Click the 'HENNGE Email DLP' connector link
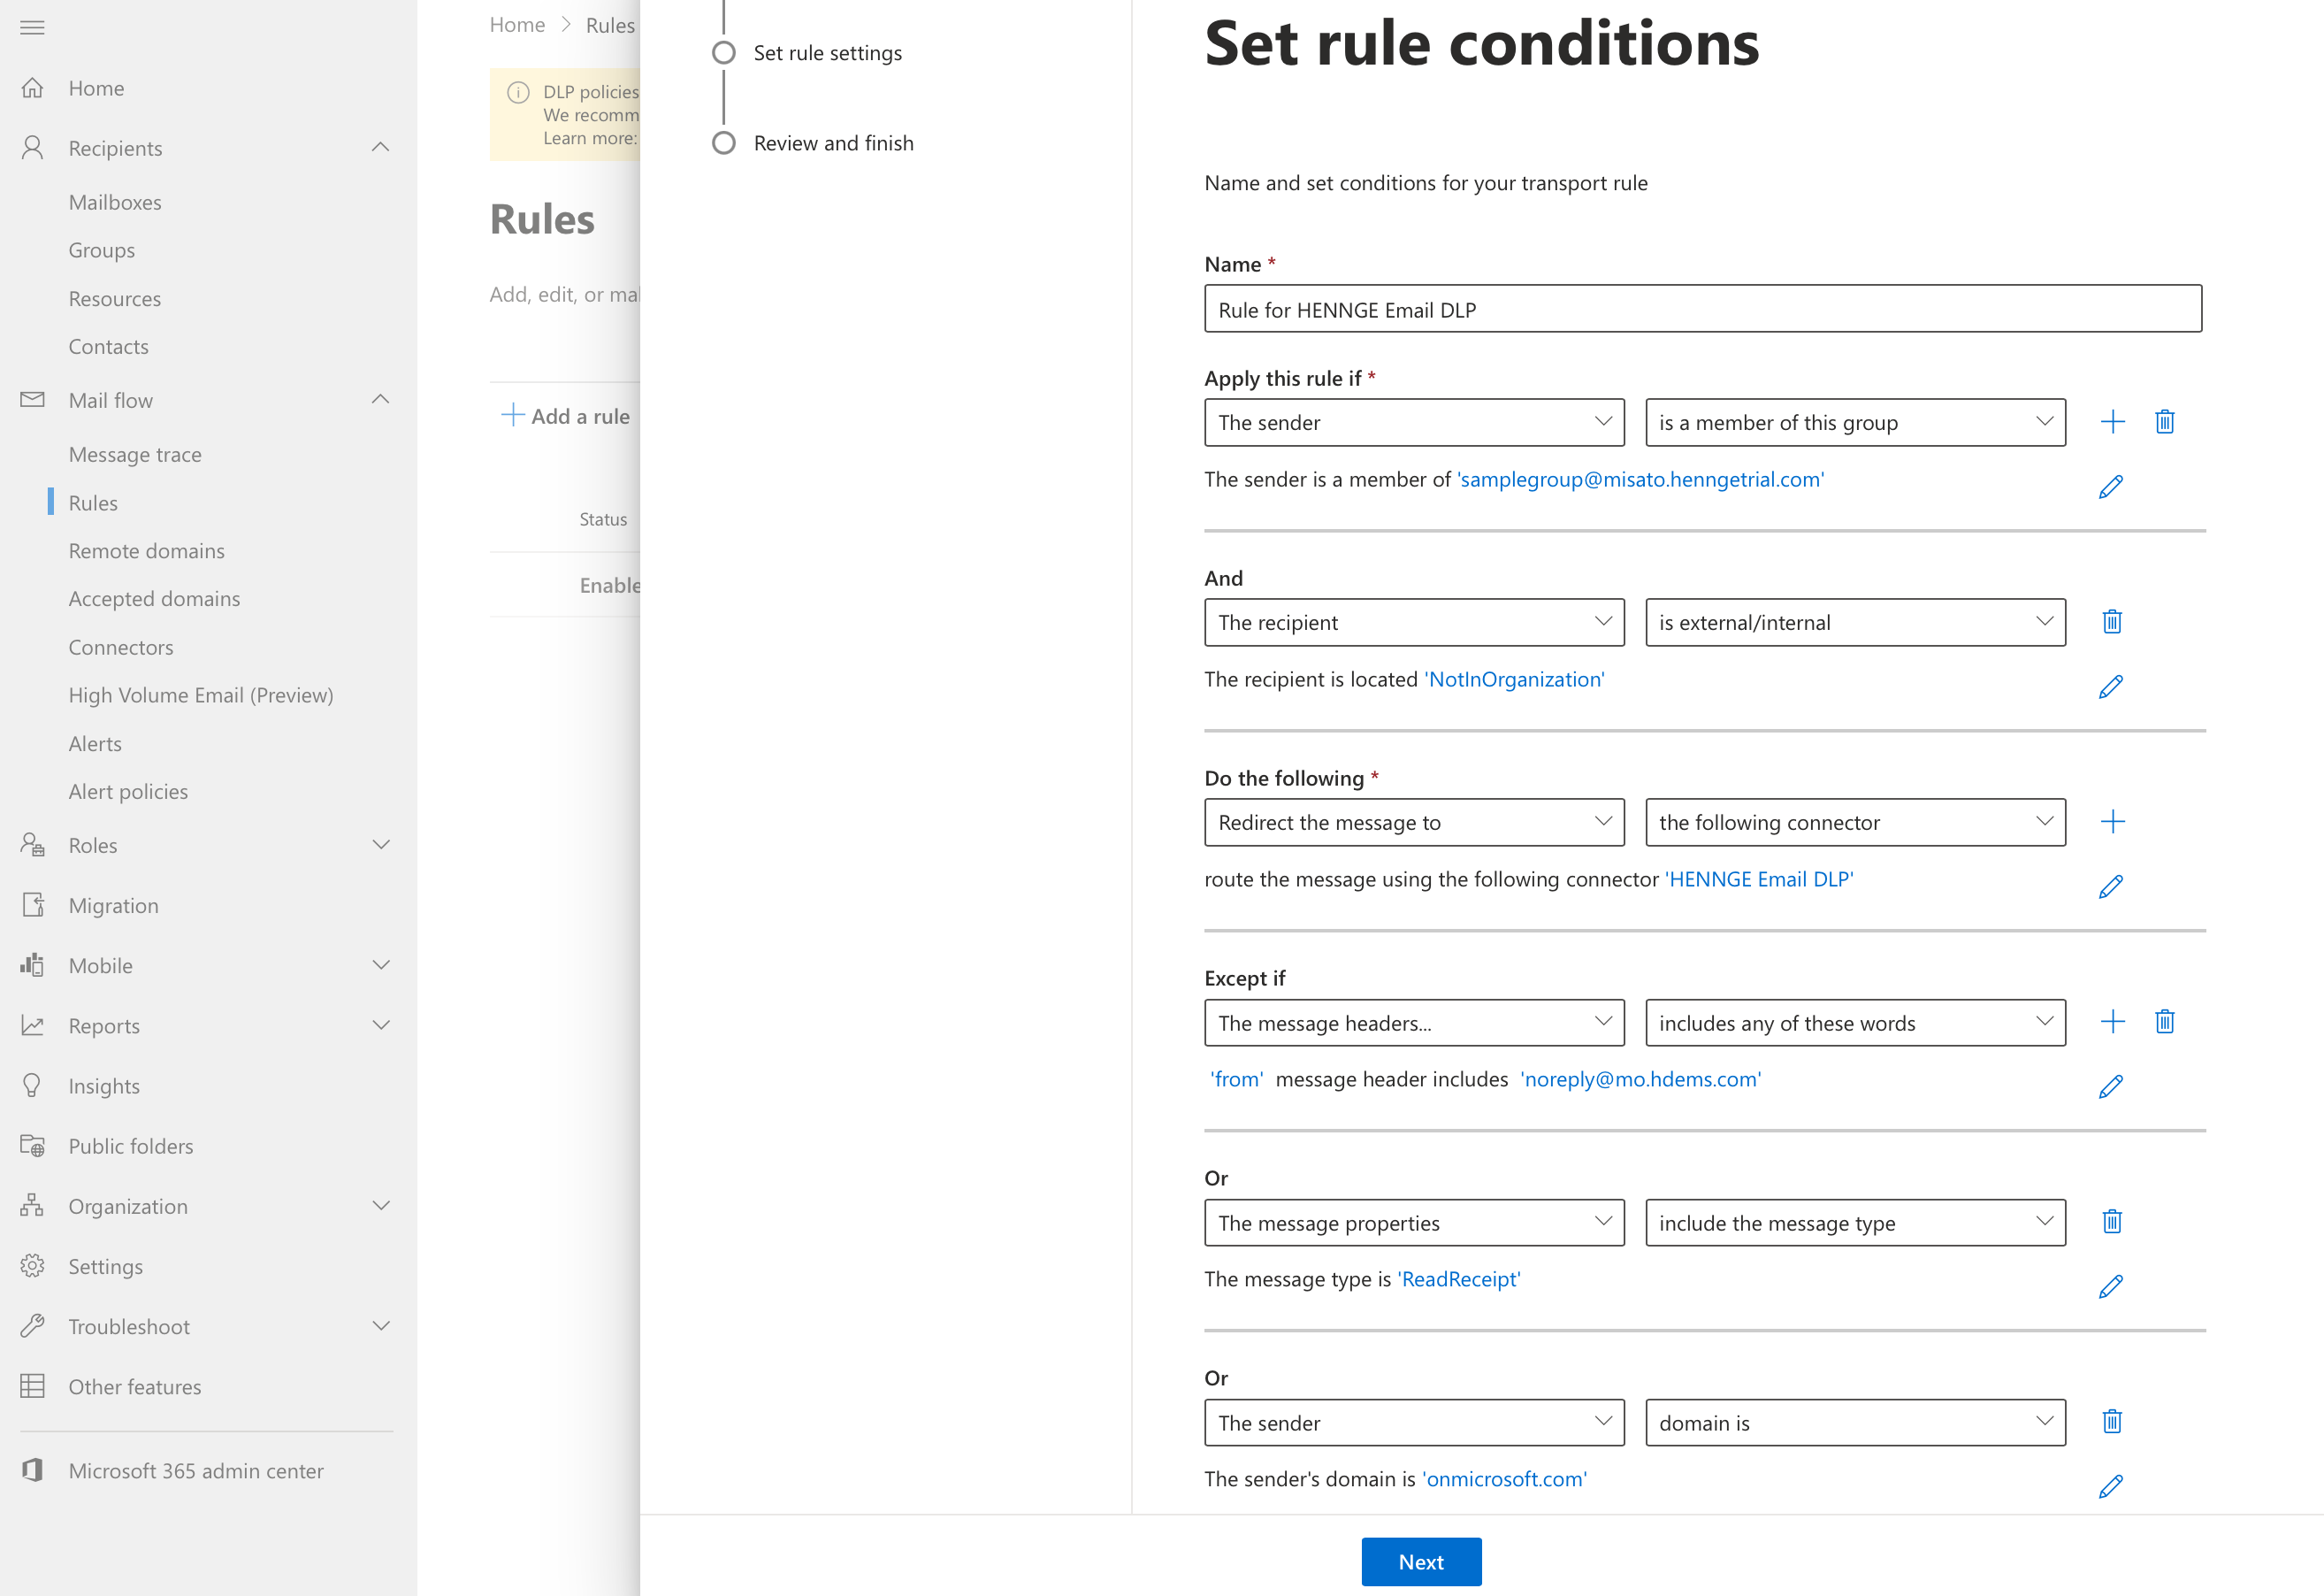 [x=1759, y=879]
